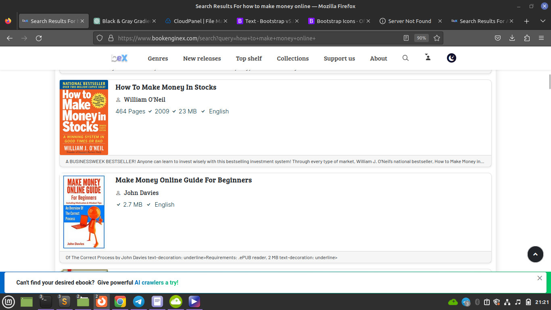Screen dimensions: 551x310
Task: Open the Firefox downloads panel
Action: coord(512,38)
